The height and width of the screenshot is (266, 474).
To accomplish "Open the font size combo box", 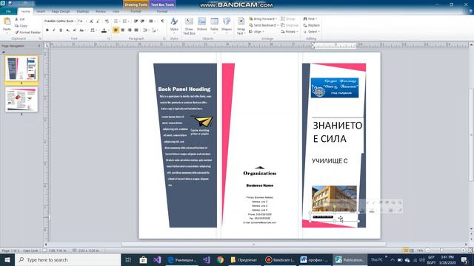I will click(x=82, y=21).
